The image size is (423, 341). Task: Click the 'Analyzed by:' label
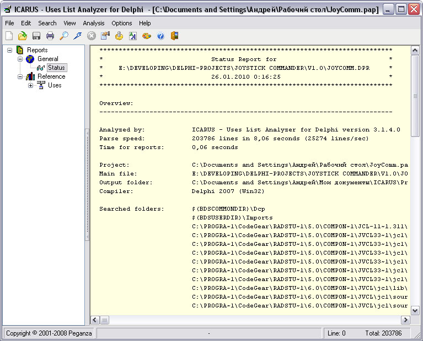(122, 130)
